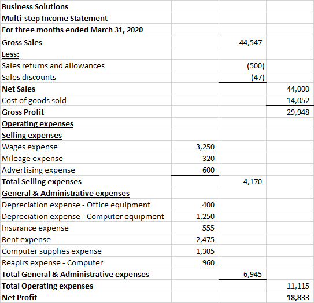Screen dimensions: 314x303
Task: Select the 18,833 net profit value
Action: pyautogui.click(x=298, y=298)
